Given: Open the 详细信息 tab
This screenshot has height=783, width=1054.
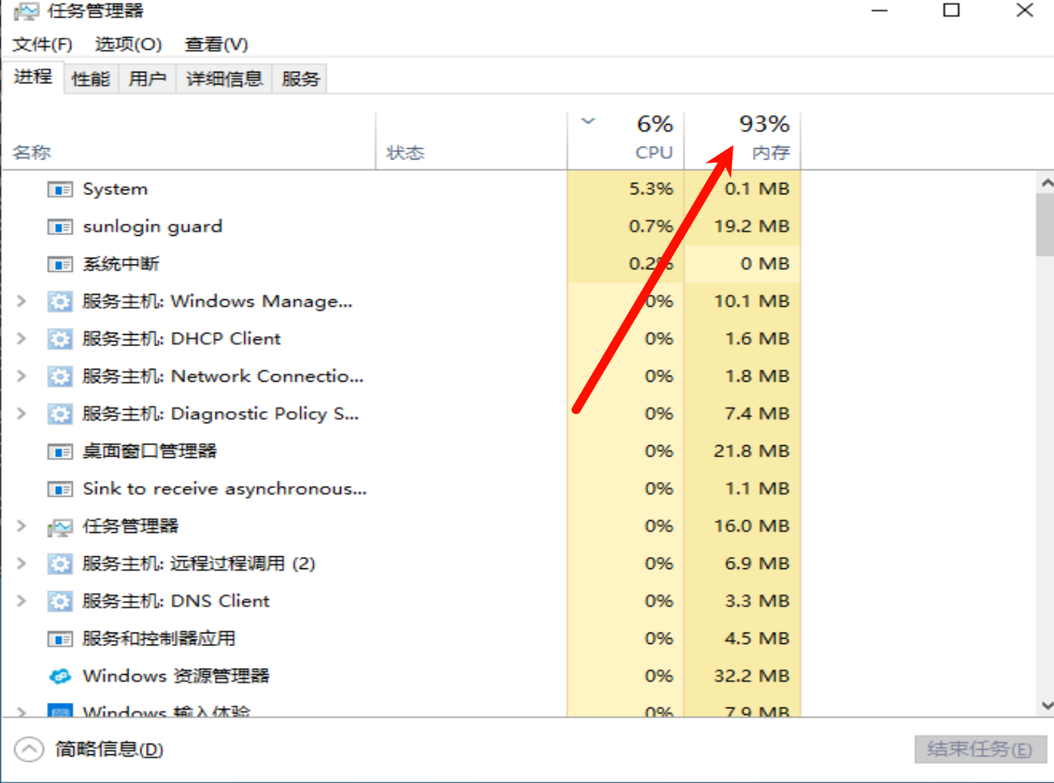Looking at the screenshot, I should (x=224, y=79).
